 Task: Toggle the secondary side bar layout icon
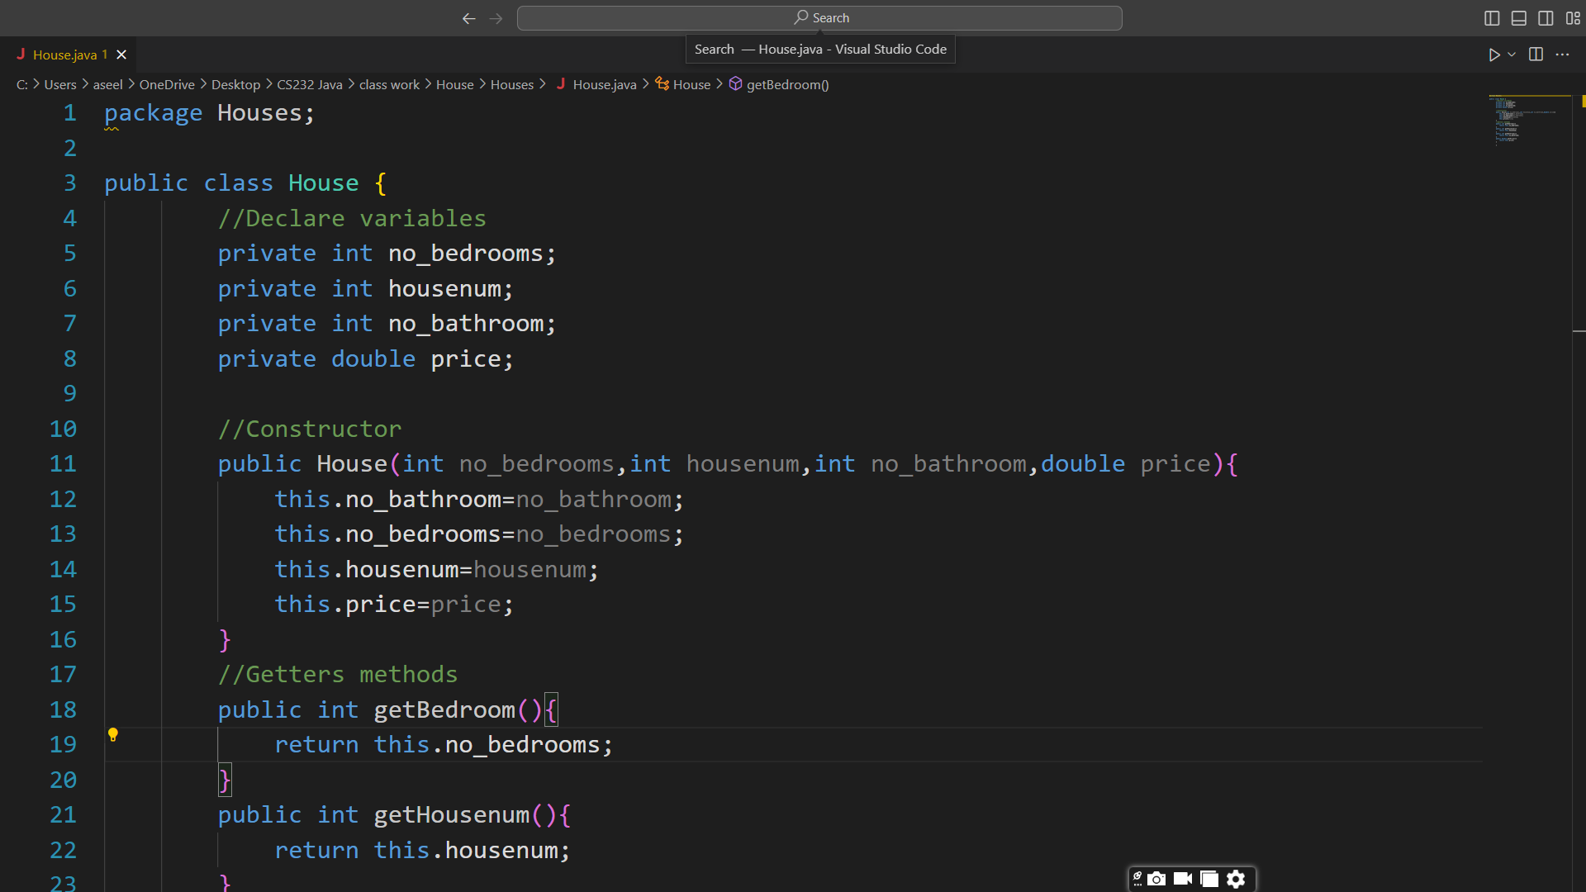tap(1546, 18)
